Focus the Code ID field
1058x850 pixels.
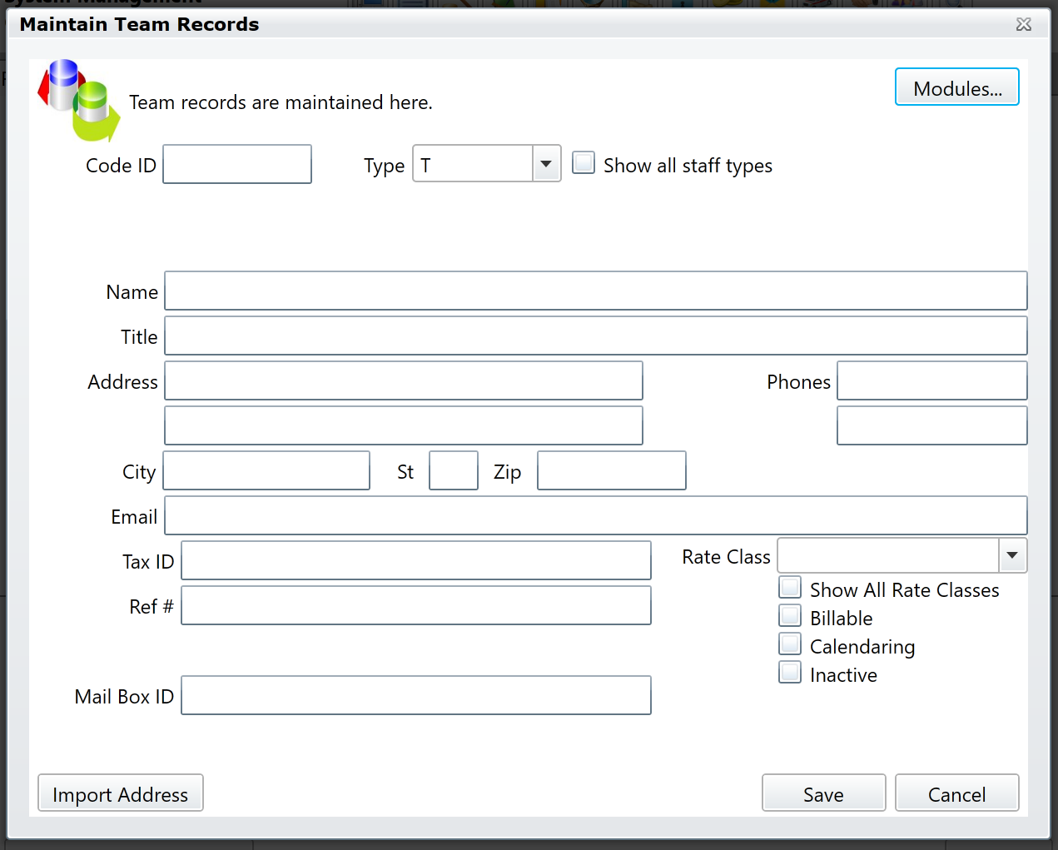[237, 164]
